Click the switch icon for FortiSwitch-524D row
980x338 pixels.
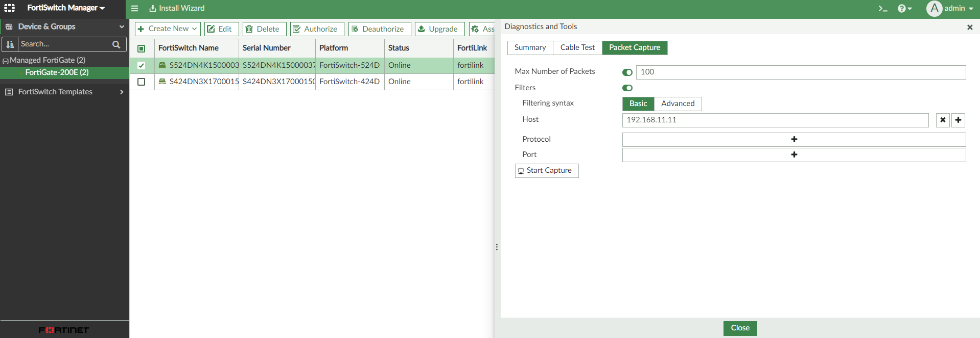162,65
